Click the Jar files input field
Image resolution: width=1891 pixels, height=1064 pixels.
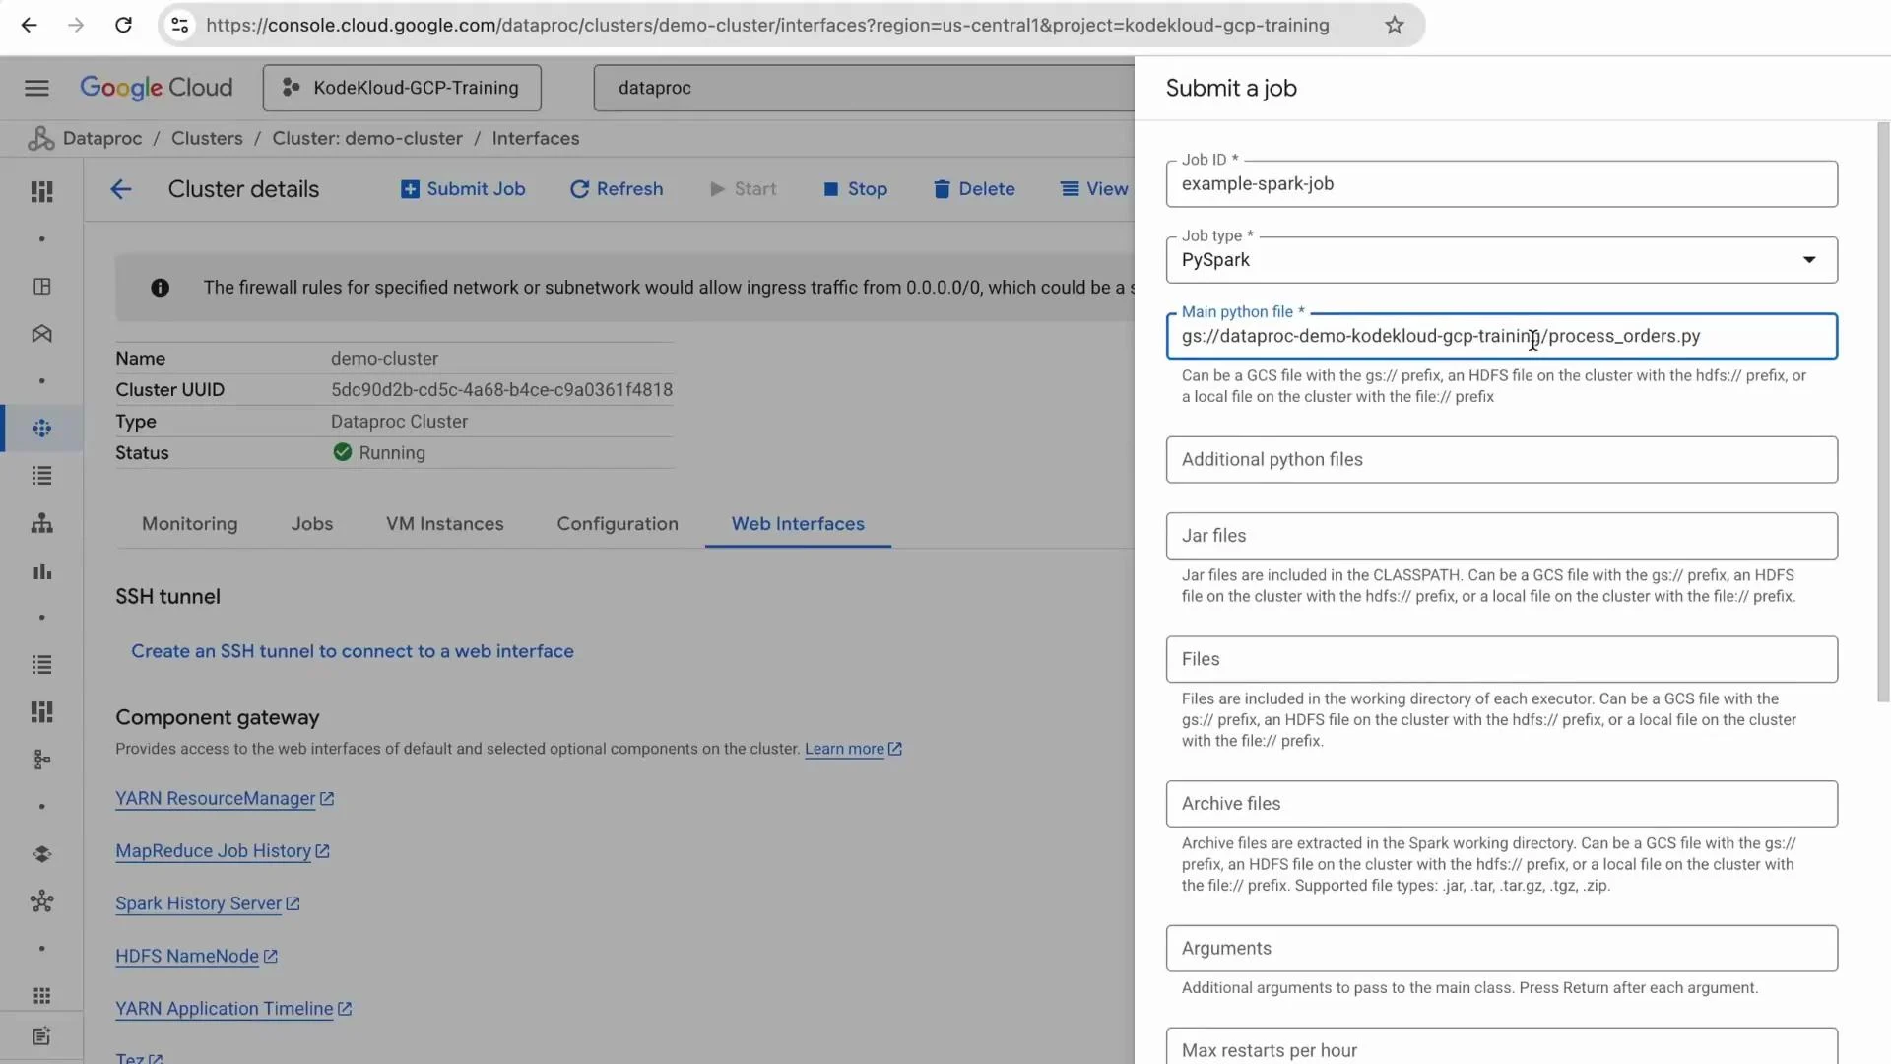1501,536
